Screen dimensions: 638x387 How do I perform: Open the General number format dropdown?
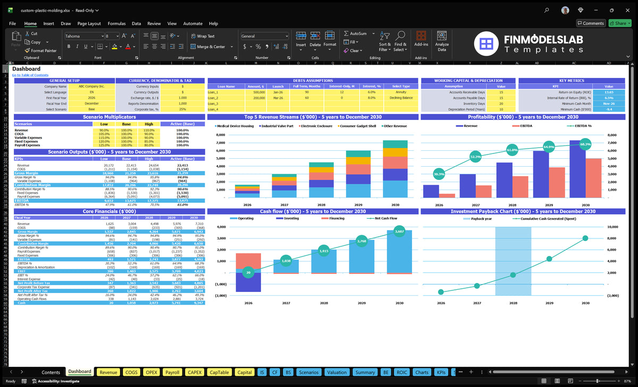point(287,36)
